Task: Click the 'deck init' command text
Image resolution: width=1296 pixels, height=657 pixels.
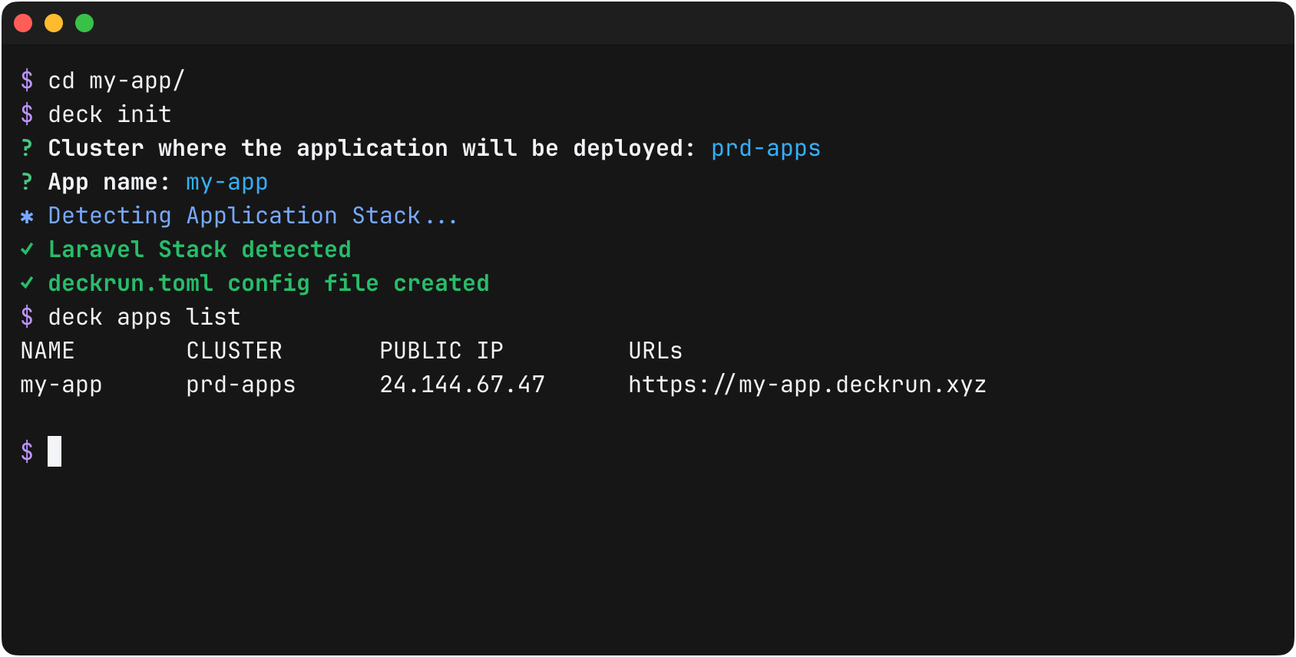Action: click(110, 114)
